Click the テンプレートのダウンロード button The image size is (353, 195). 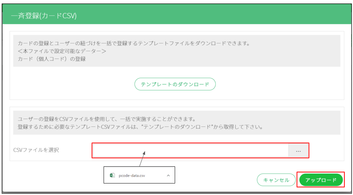tap(175, 84)
